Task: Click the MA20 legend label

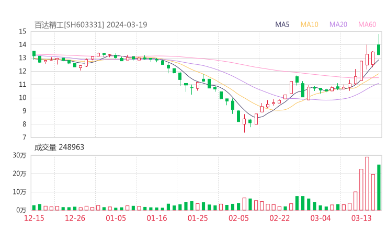Action: [x=338, y=25]
